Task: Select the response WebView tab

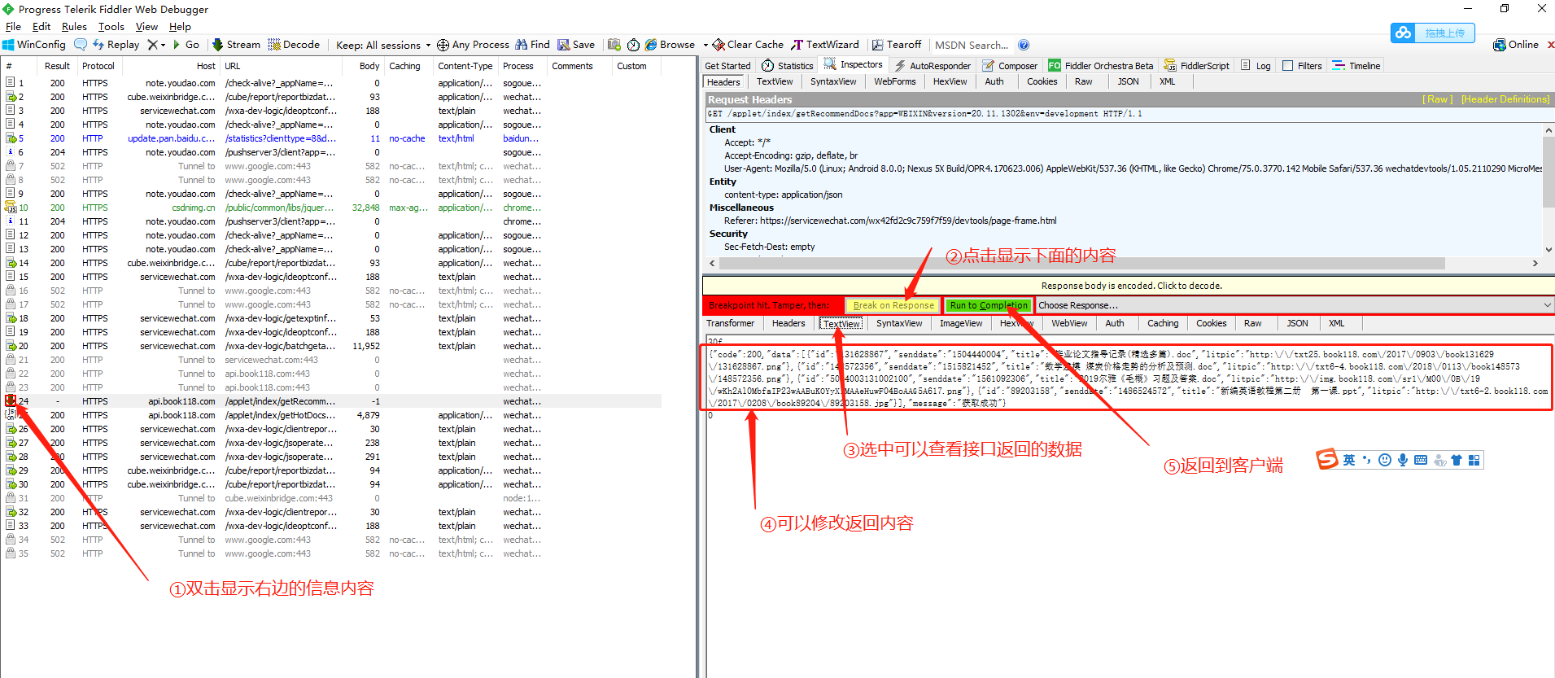Action: point(1068,323)
